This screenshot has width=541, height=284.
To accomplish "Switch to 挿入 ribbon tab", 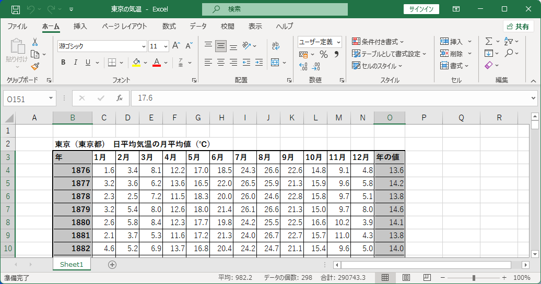I will 80,26.
